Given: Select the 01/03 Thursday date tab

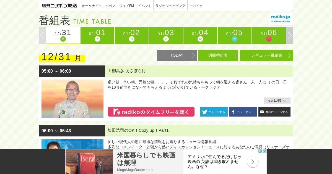Looking at the screenshot, I should pyautogui.click(x=166, y=36).
